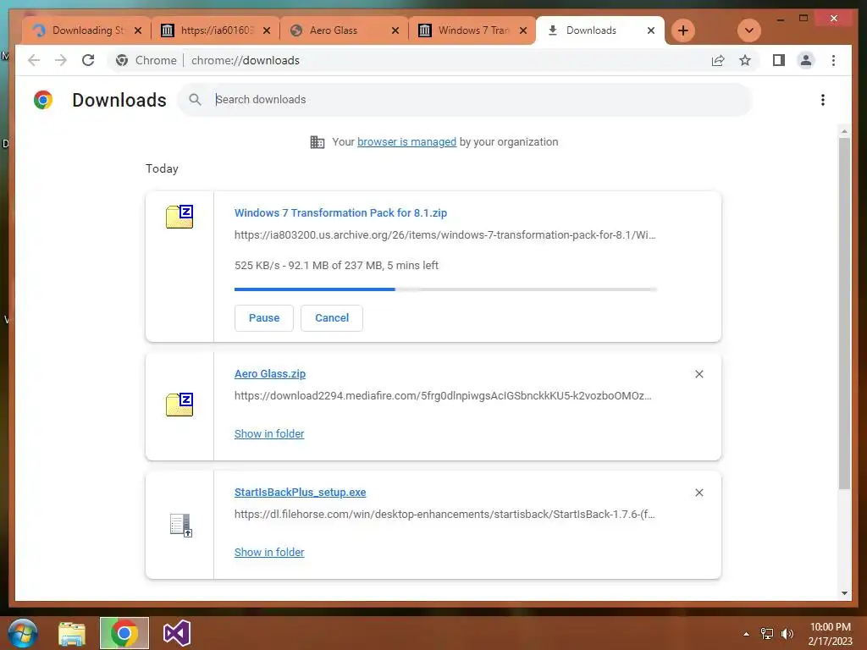Screen dimensions: 867x650
Task: Click the zip file icon for Windows 7 Transformation Pack
Action: [x=179, y=216]
